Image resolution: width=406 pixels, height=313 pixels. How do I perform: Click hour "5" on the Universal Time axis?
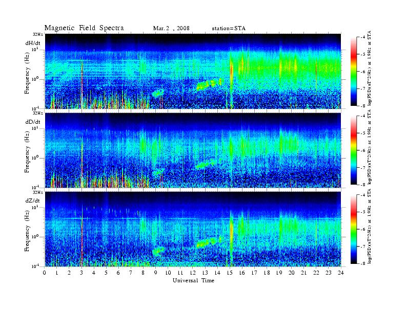coord(106,273)
